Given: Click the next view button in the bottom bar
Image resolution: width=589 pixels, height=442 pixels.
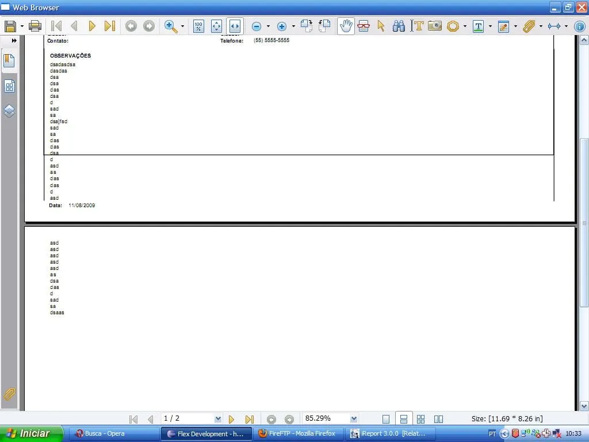Looking at the screenshot, I should pyautogui.click(x=289, y=419).
